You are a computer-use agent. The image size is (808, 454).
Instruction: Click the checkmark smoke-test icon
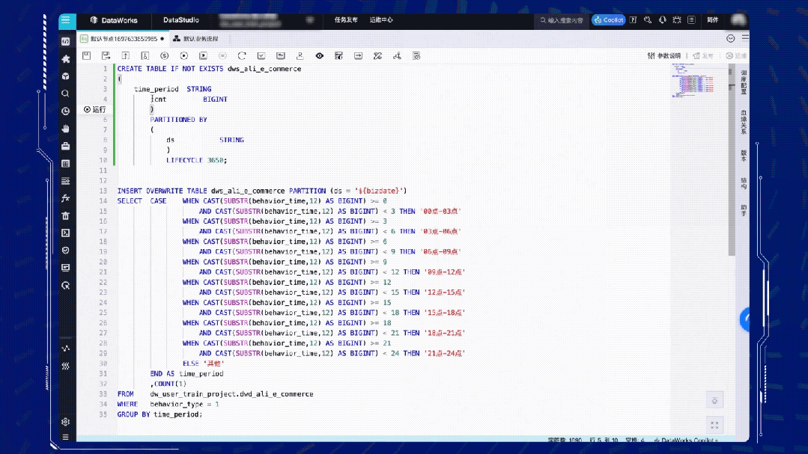tap(261, 55)
